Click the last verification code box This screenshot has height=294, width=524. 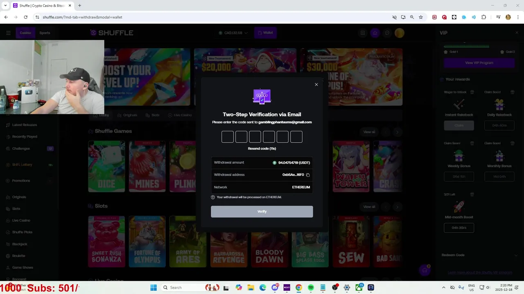(x=296, y=137)
